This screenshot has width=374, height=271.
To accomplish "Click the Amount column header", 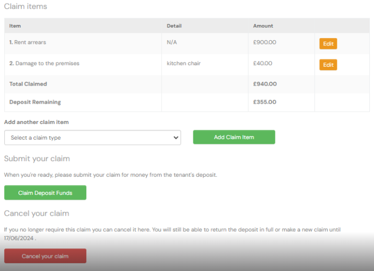I will [263, 26].
